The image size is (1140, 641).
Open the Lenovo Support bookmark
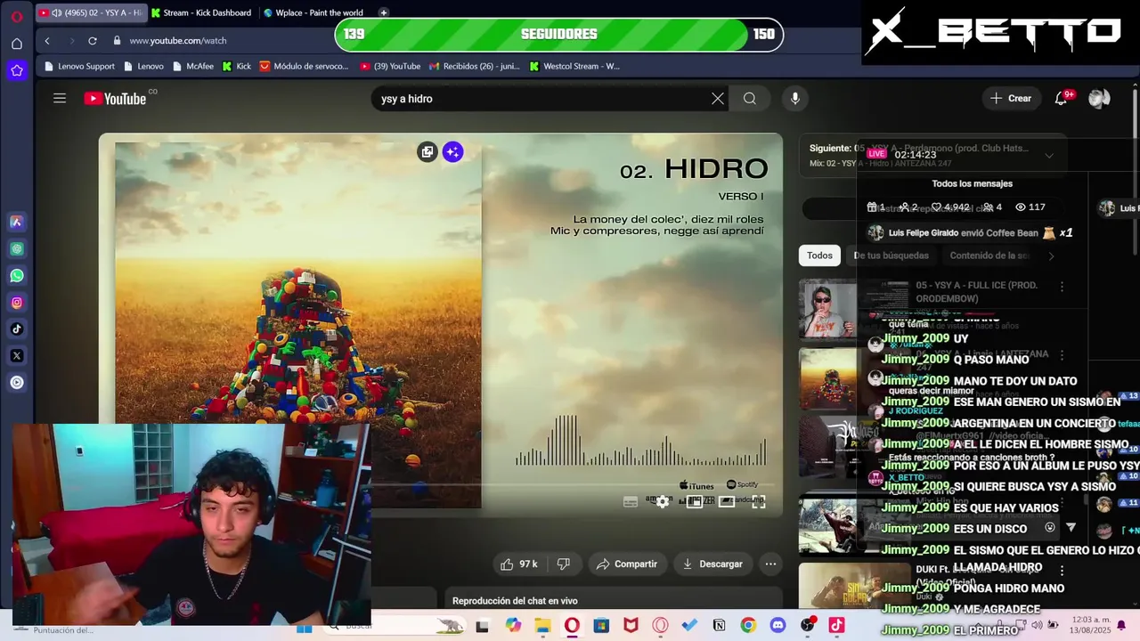pos(78,66)
